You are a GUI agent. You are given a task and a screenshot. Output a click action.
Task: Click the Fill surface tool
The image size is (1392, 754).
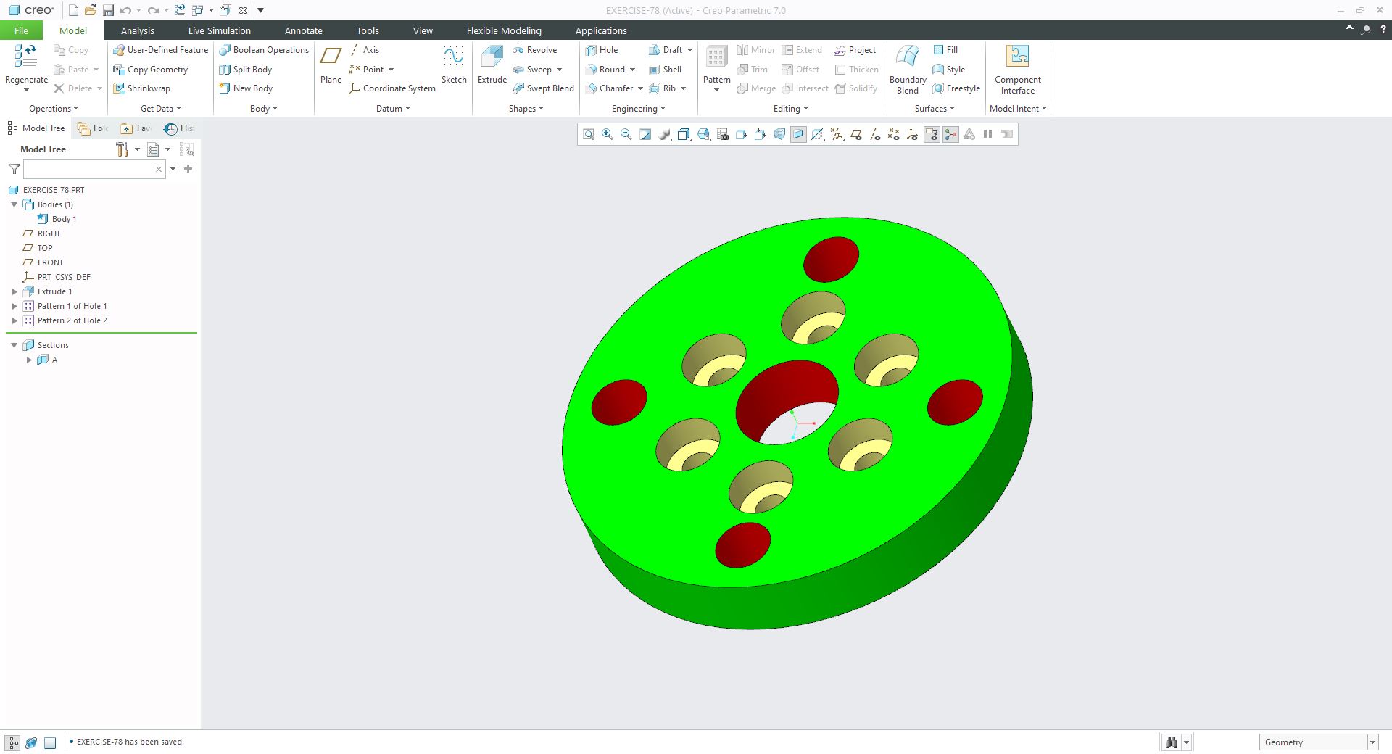click(945, 50)
